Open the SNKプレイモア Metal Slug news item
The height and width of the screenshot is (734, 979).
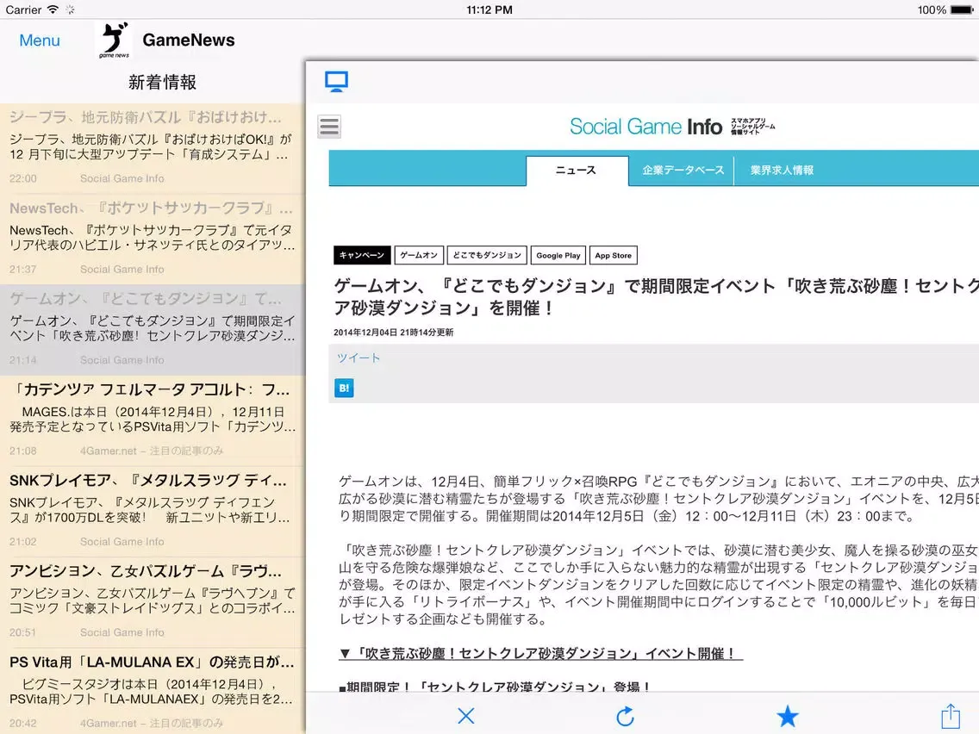[x=153, y=511]
